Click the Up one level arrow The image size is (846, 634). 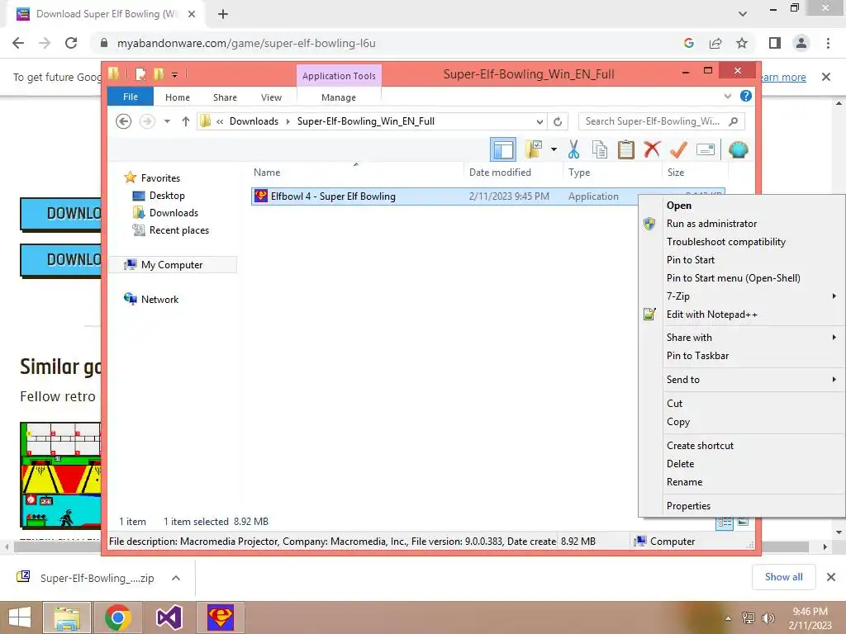(x=186, y=121)
